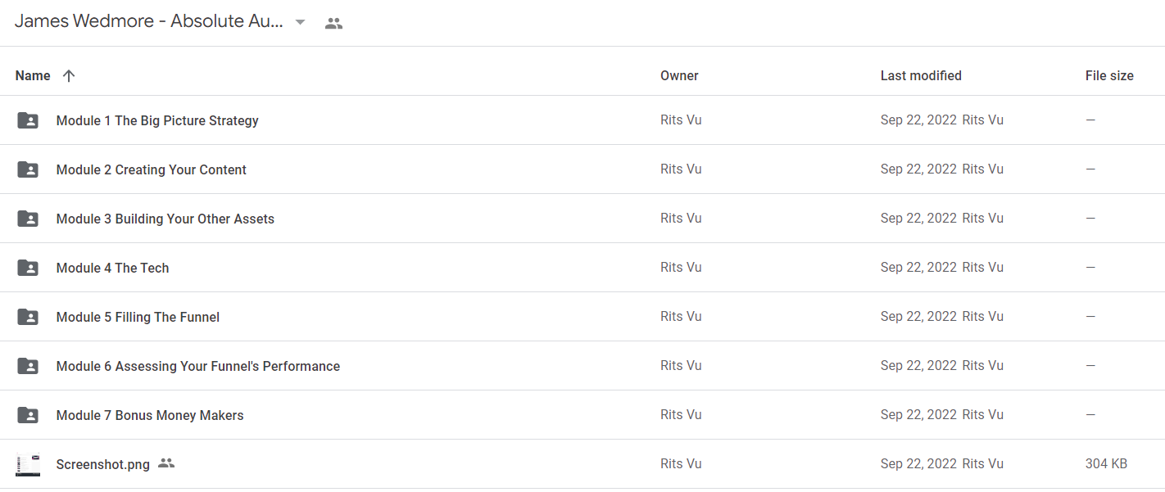
Task: Click the Module 4 shared folder icon
Action: point(28,268)
